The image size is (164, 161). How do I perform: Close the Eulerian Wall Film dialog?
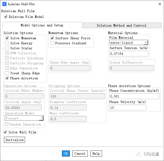[160, 4]
